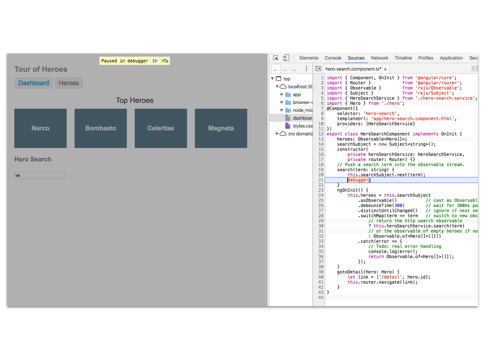Collapse the top tree node

point(272,79)
